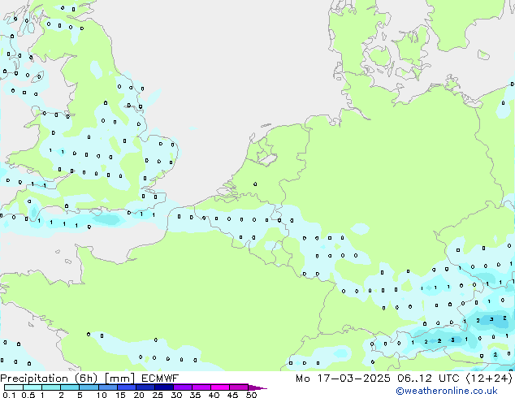Click the '06..12 UTC' time range

[428, 379]
